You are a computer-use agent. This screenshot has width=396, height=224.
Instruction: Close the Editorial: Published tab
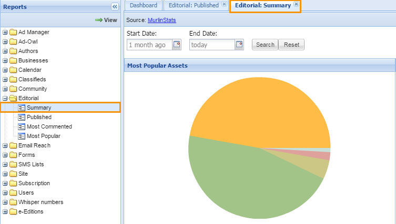tap(224, 4)
